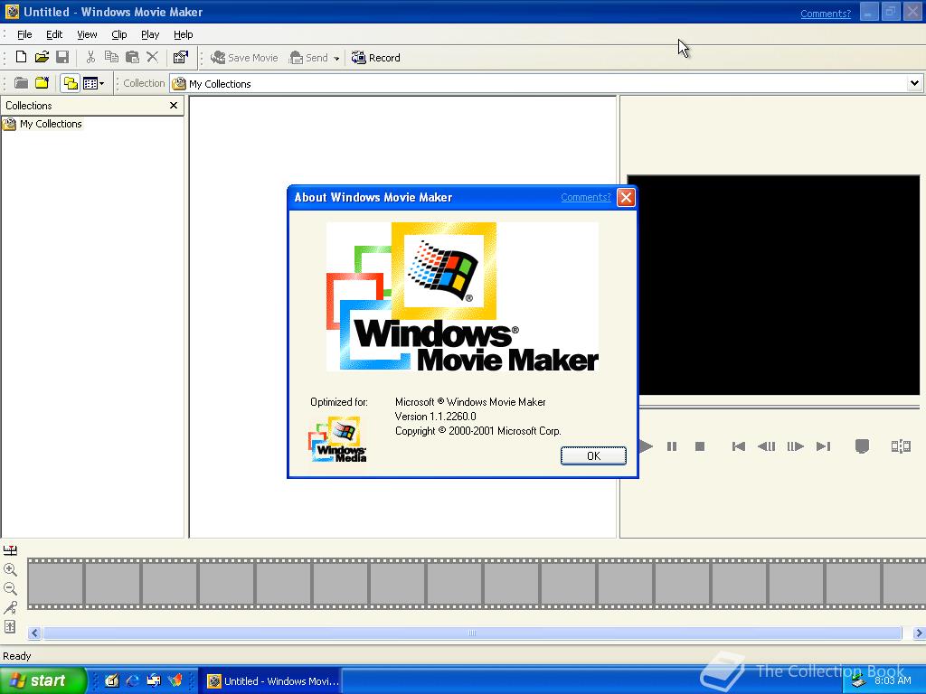Screen dimensions: 926x694
Task: Start recording with the Record button
Action: pyautogui.click(x=376, y=58)
